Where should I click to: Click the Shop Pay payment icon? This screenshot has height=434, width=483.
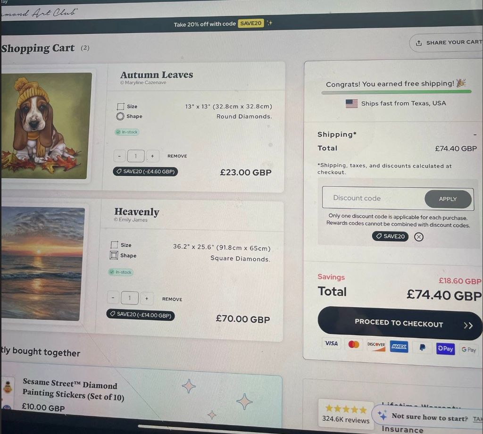(445, 348)
